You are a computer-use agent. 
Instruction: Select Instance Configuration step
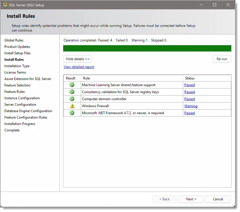[22, 98]
